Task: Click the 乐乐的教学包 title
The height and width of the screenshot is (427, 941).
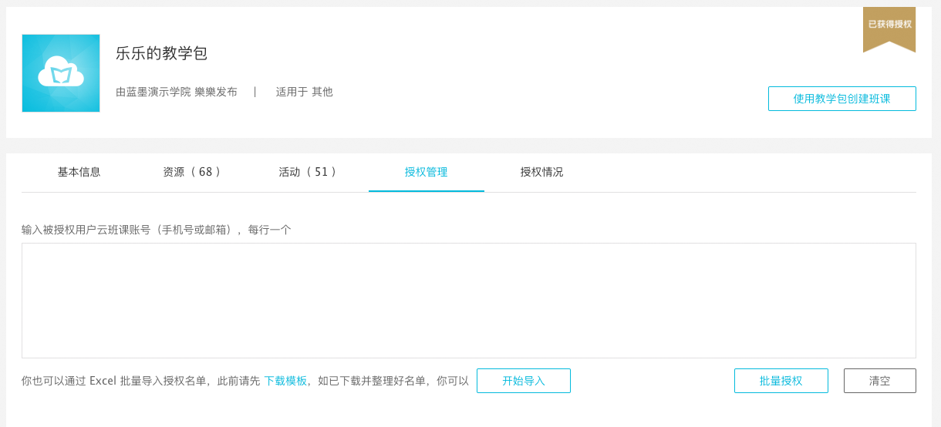Action: tap(162, 53)
